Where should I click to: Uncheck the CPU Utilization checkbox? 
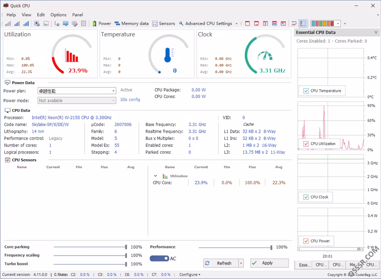coord(306,144)
